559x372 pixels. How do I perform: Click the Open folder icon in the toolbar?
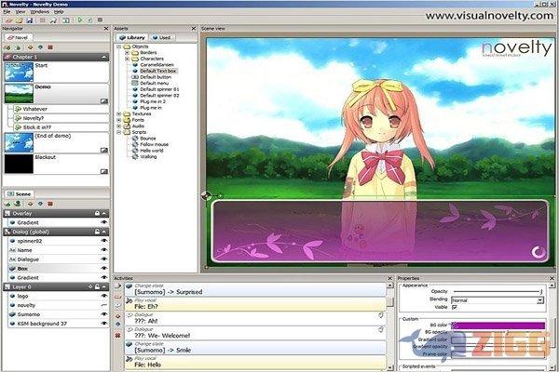19,19
